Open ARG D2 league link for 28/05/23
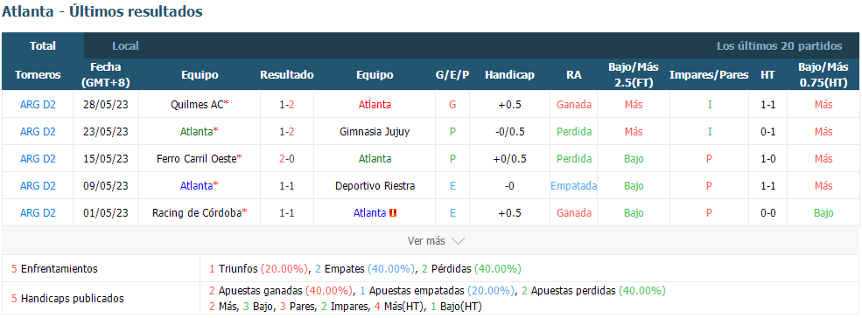This screenshot has height=318, width=862. (38, 104)
